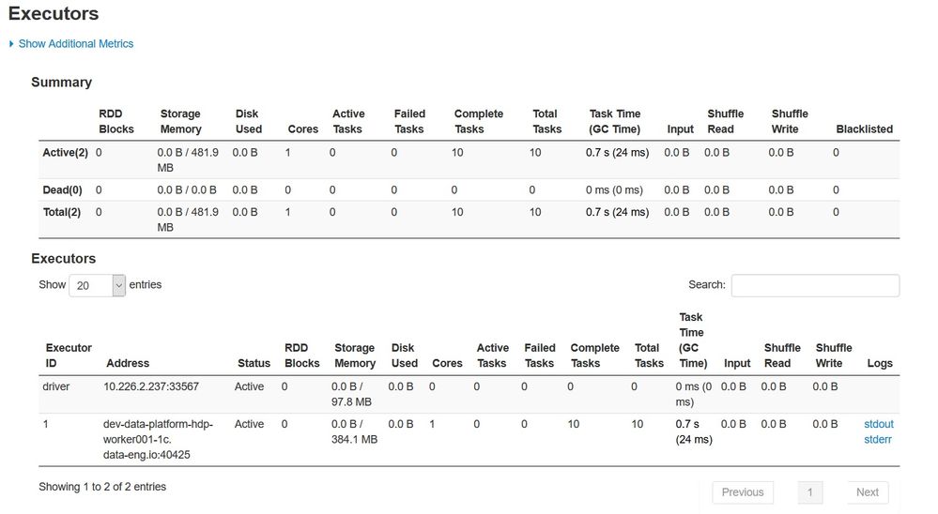Image resolution: width=938 pixels, height=514 pixels.
Task: Sort executors list by its Storage Memory header
Action: click(354, 355)
